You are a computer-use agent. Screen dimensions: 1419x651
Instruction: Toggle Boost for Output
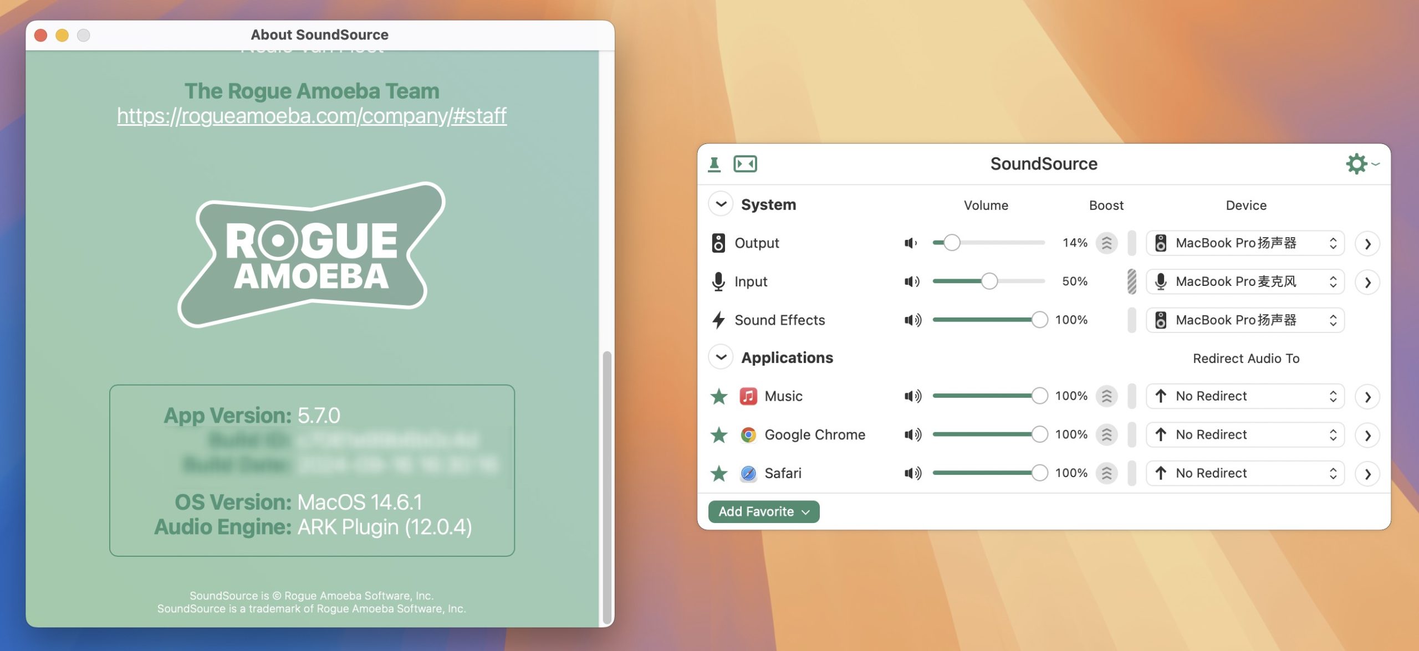pyautogui.click(x=1106, y=243)
